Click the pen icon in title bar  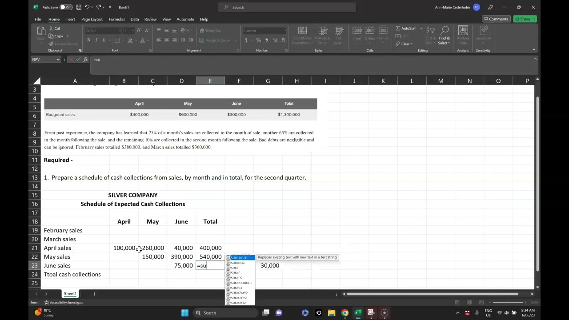click(490, 7)
